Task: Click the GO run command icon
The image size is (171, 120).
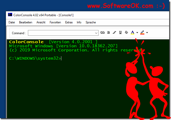Action: (x=102, y=32)
